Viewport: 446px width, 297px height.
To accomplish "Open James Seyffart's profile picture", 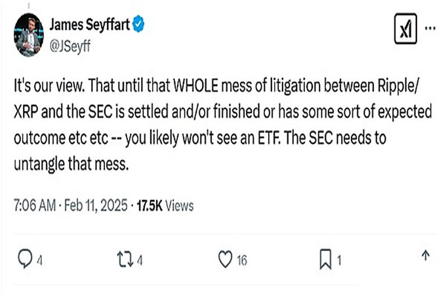I will pos(29,37).
